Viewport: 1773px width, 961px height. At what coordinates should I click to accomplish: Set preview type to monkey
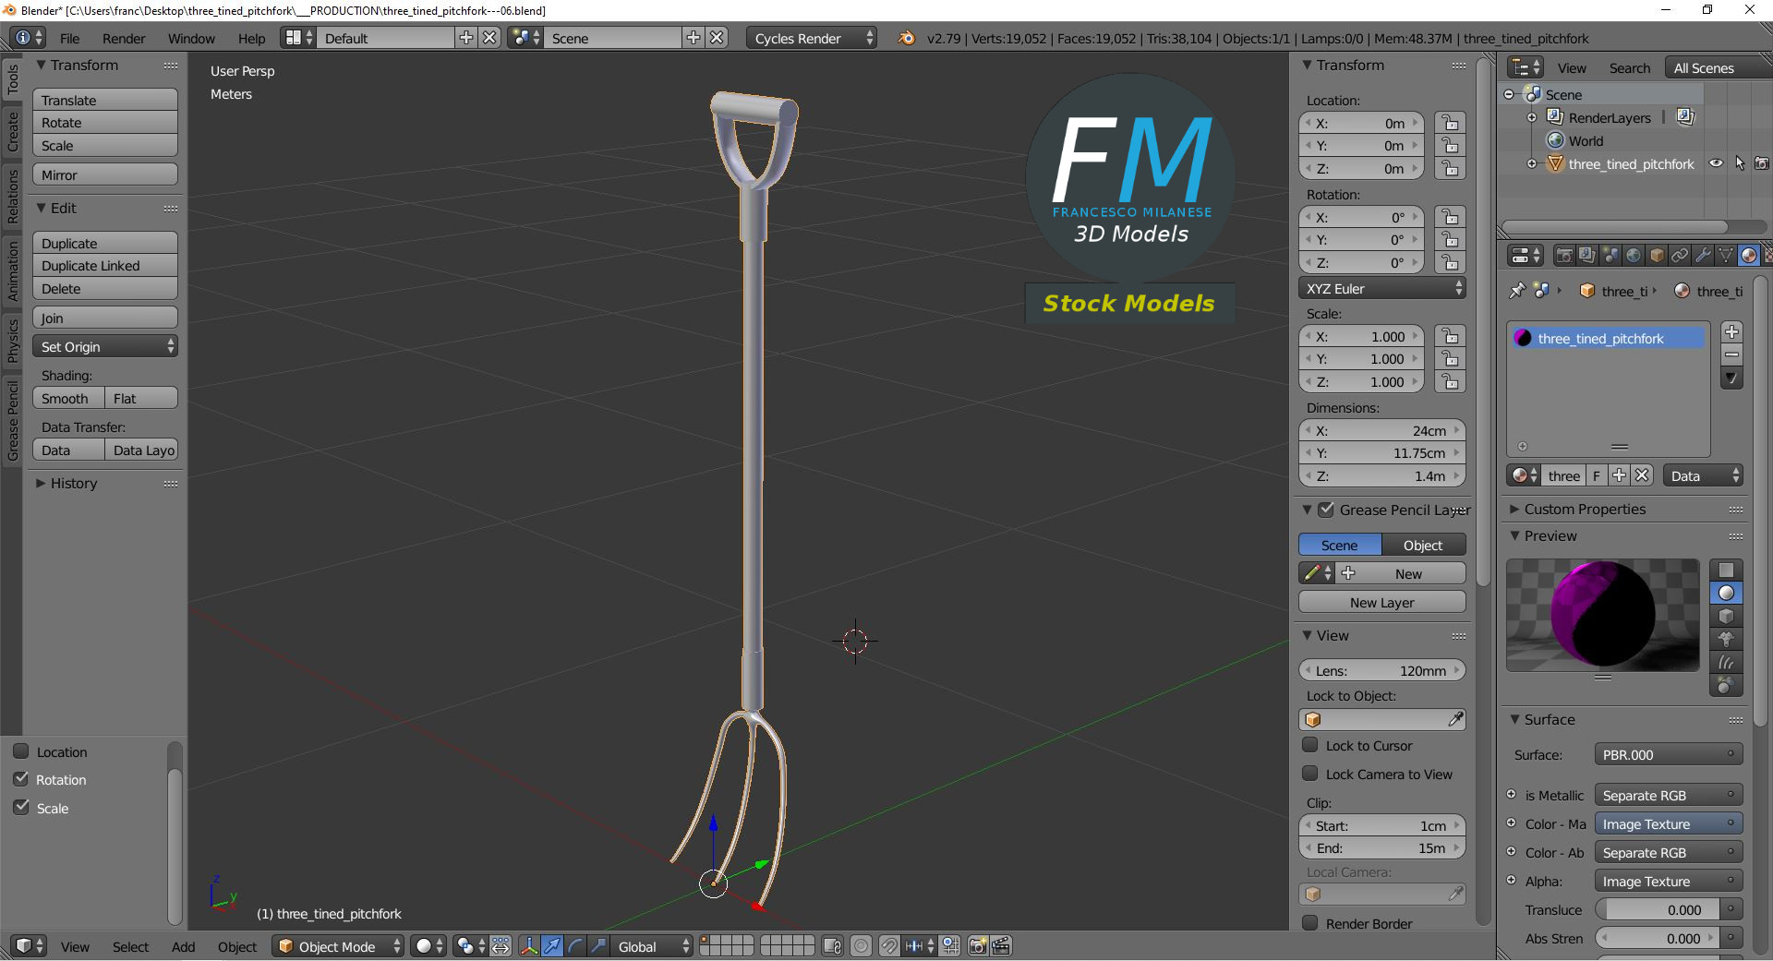(1726, 640)
